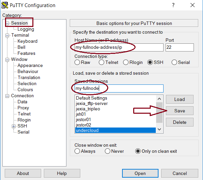Click the Saved Sessions name field

point(119,88)
